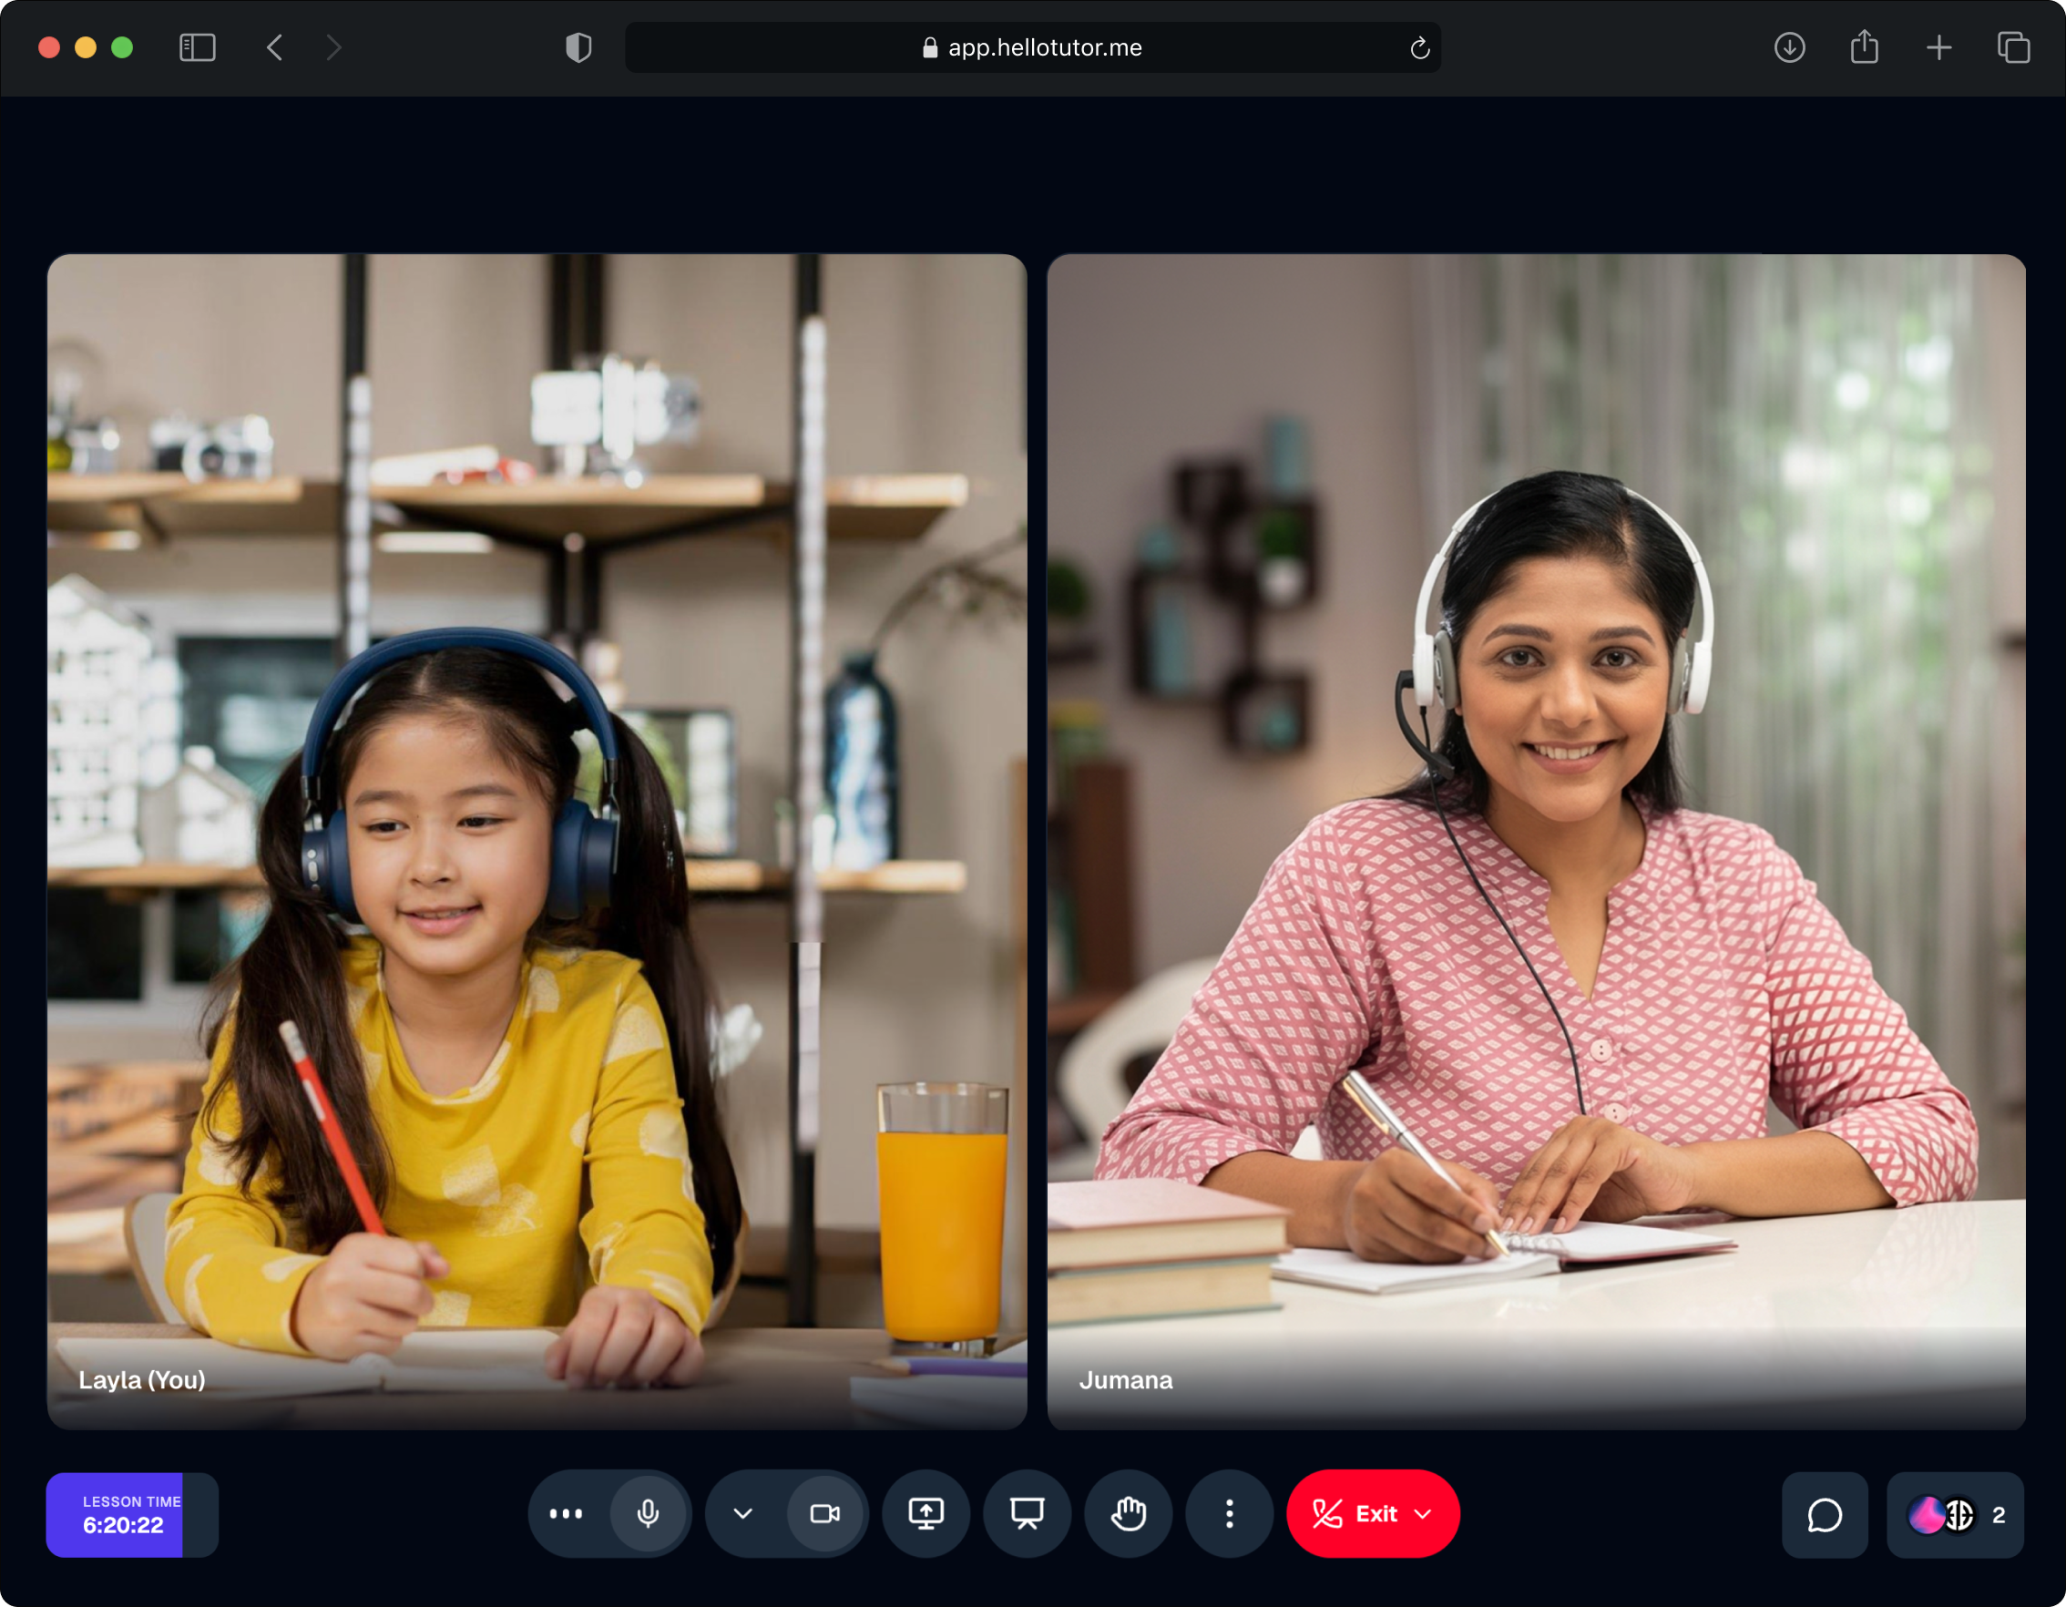This screenshot has height=1607, width=2066.
Task: Click the Share icon in Safari
Action: (1864, 48)
